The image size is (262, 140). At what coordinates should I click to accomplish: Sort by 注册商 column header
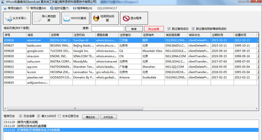pos(61,35)
